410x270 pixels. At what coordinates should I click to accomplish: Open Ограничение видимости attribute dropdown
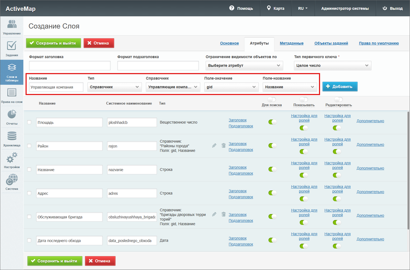pyautogui.click(x=244, y=65)
